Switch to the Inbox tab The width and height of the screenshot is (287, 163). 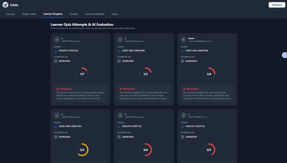pos(115,14)
